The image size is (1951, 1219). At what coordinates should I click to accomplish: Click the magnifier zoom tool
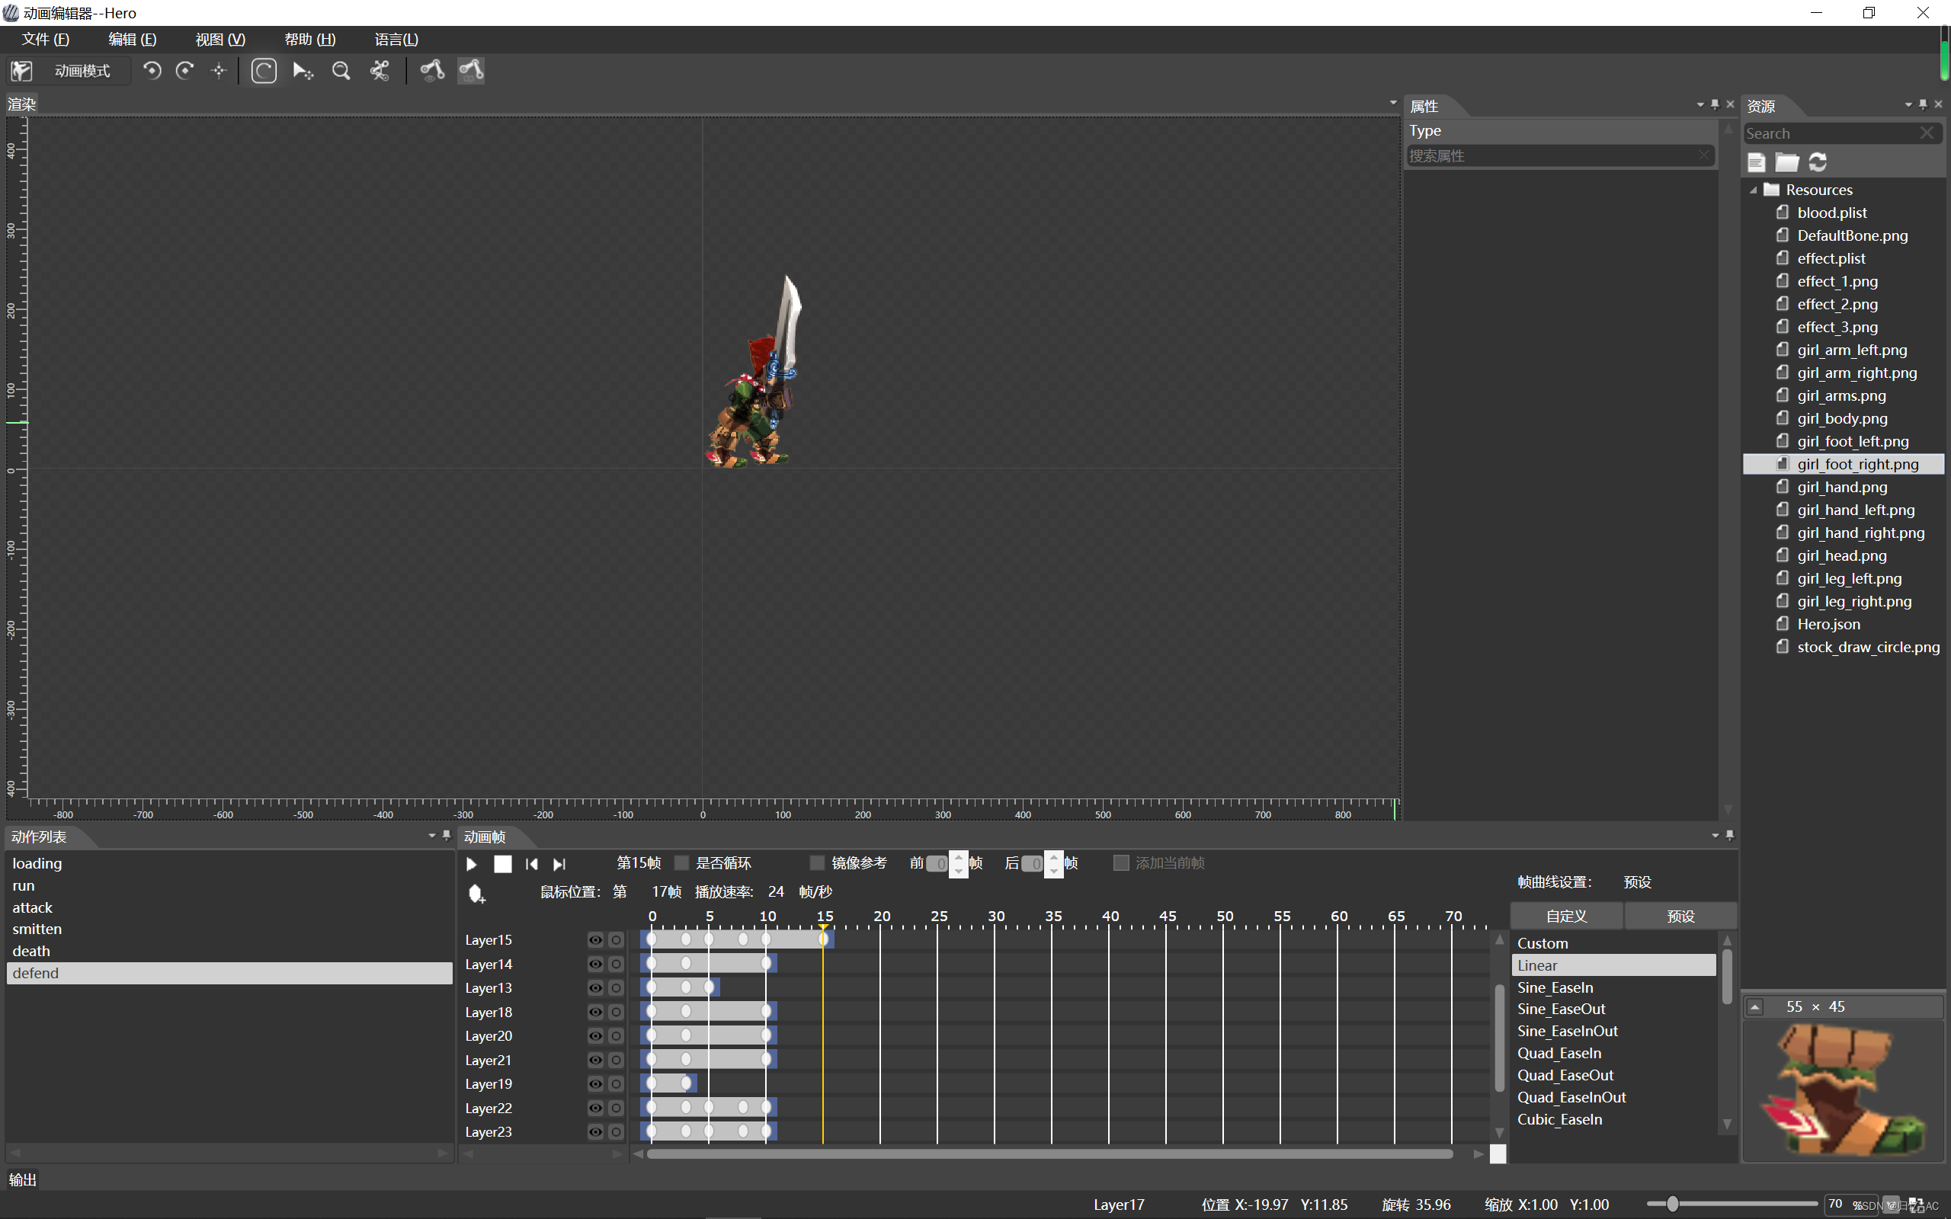click(341, 71)
